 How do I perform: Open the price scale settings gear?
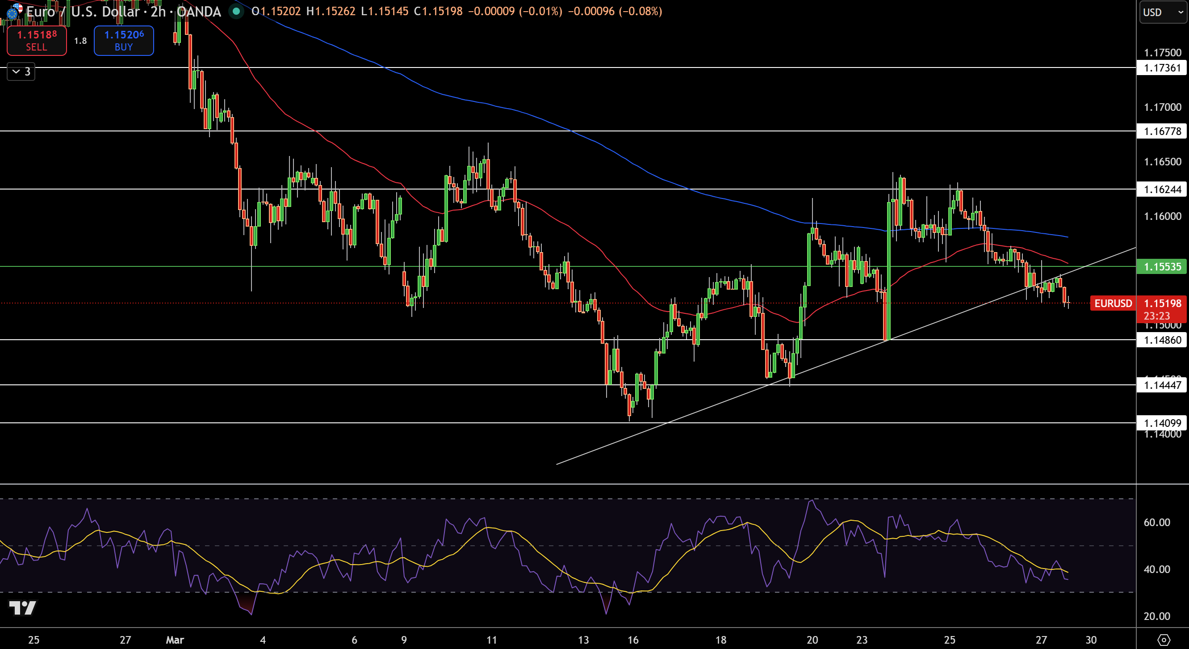coord(1164,640)
